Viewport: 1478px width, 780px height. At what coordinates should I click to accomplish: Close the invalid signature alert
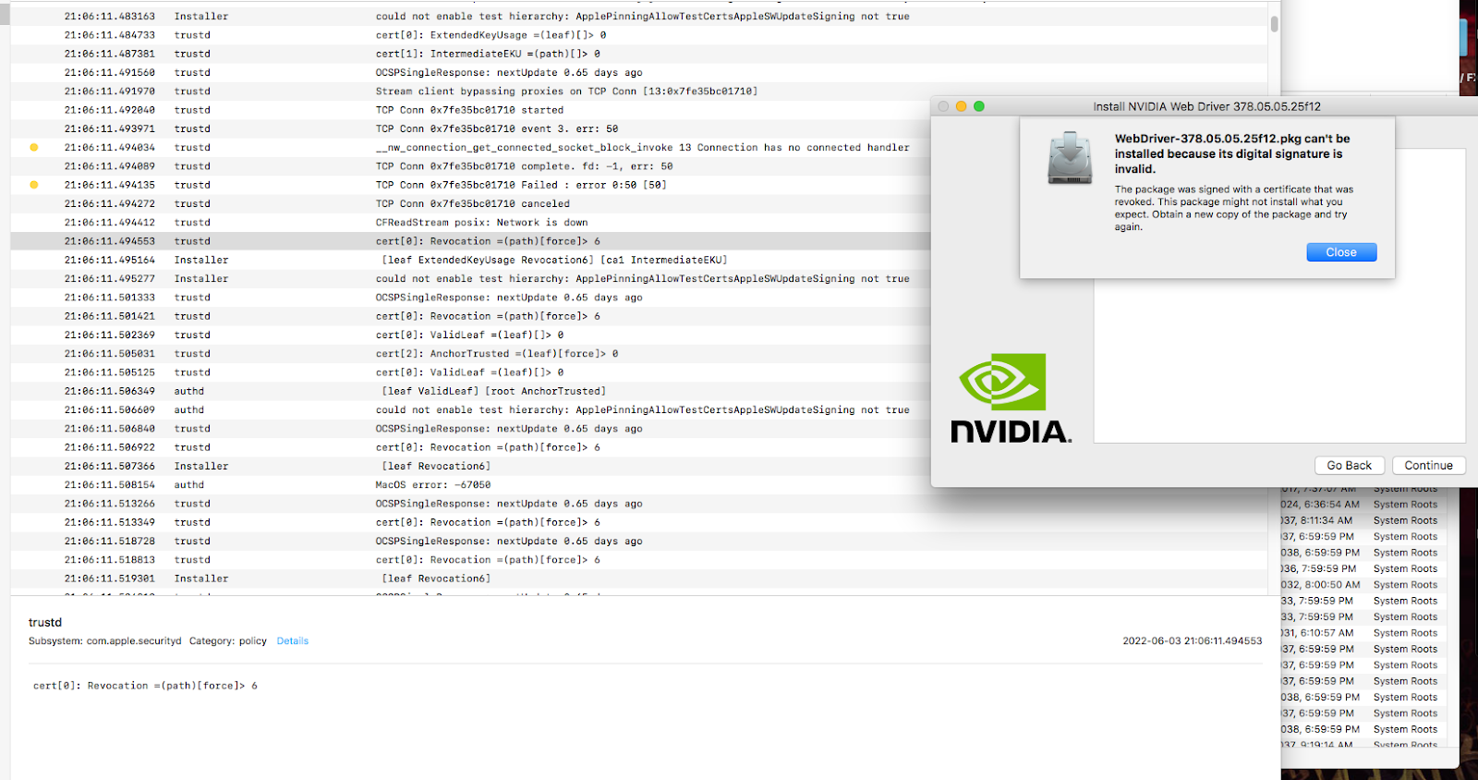click(x=1341, y=252)
